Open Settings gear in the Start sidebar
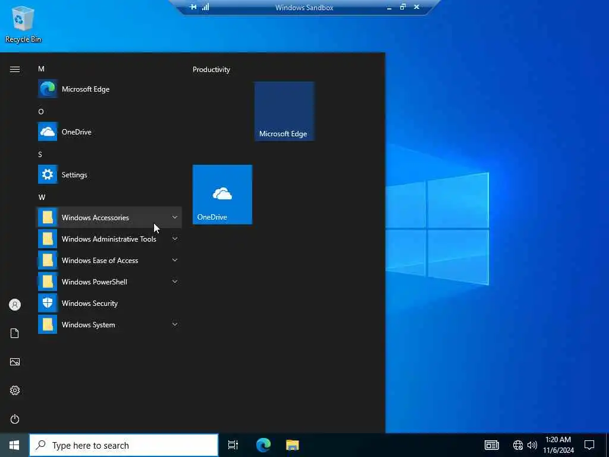This screenshot has width=609, height=457. [15, 390]
